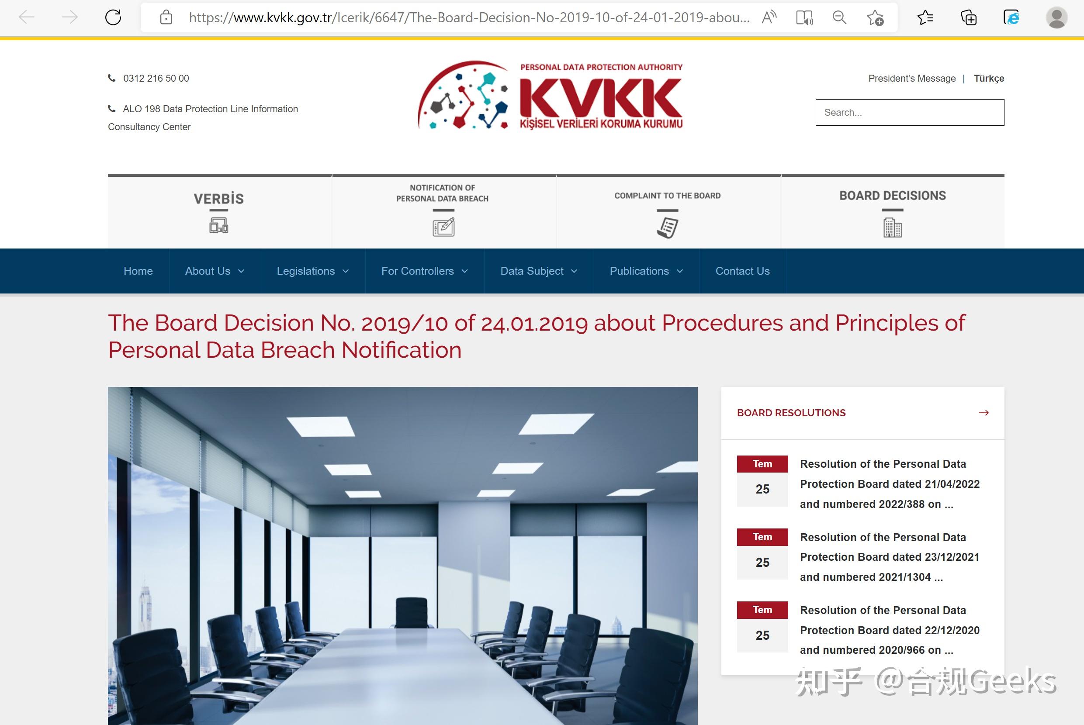
Task: Click the Board Resolutions arrow
Action: pos(984,412)
